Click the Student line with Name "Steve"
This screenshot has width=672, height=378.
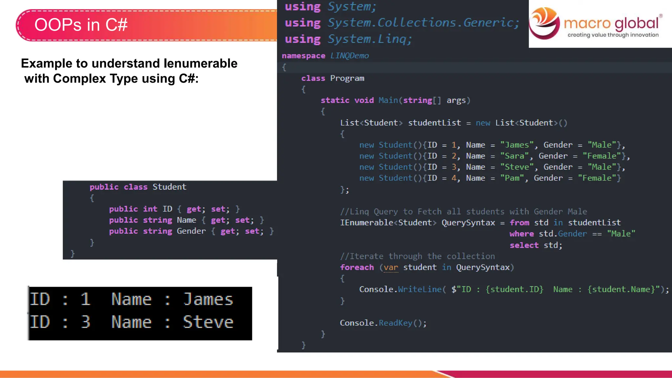point(492,167)
